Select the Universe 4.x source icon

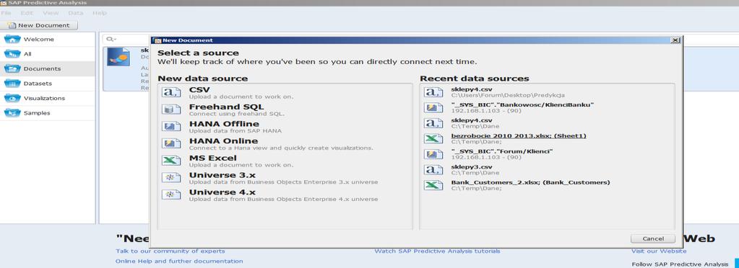click(x=171, y=195)
